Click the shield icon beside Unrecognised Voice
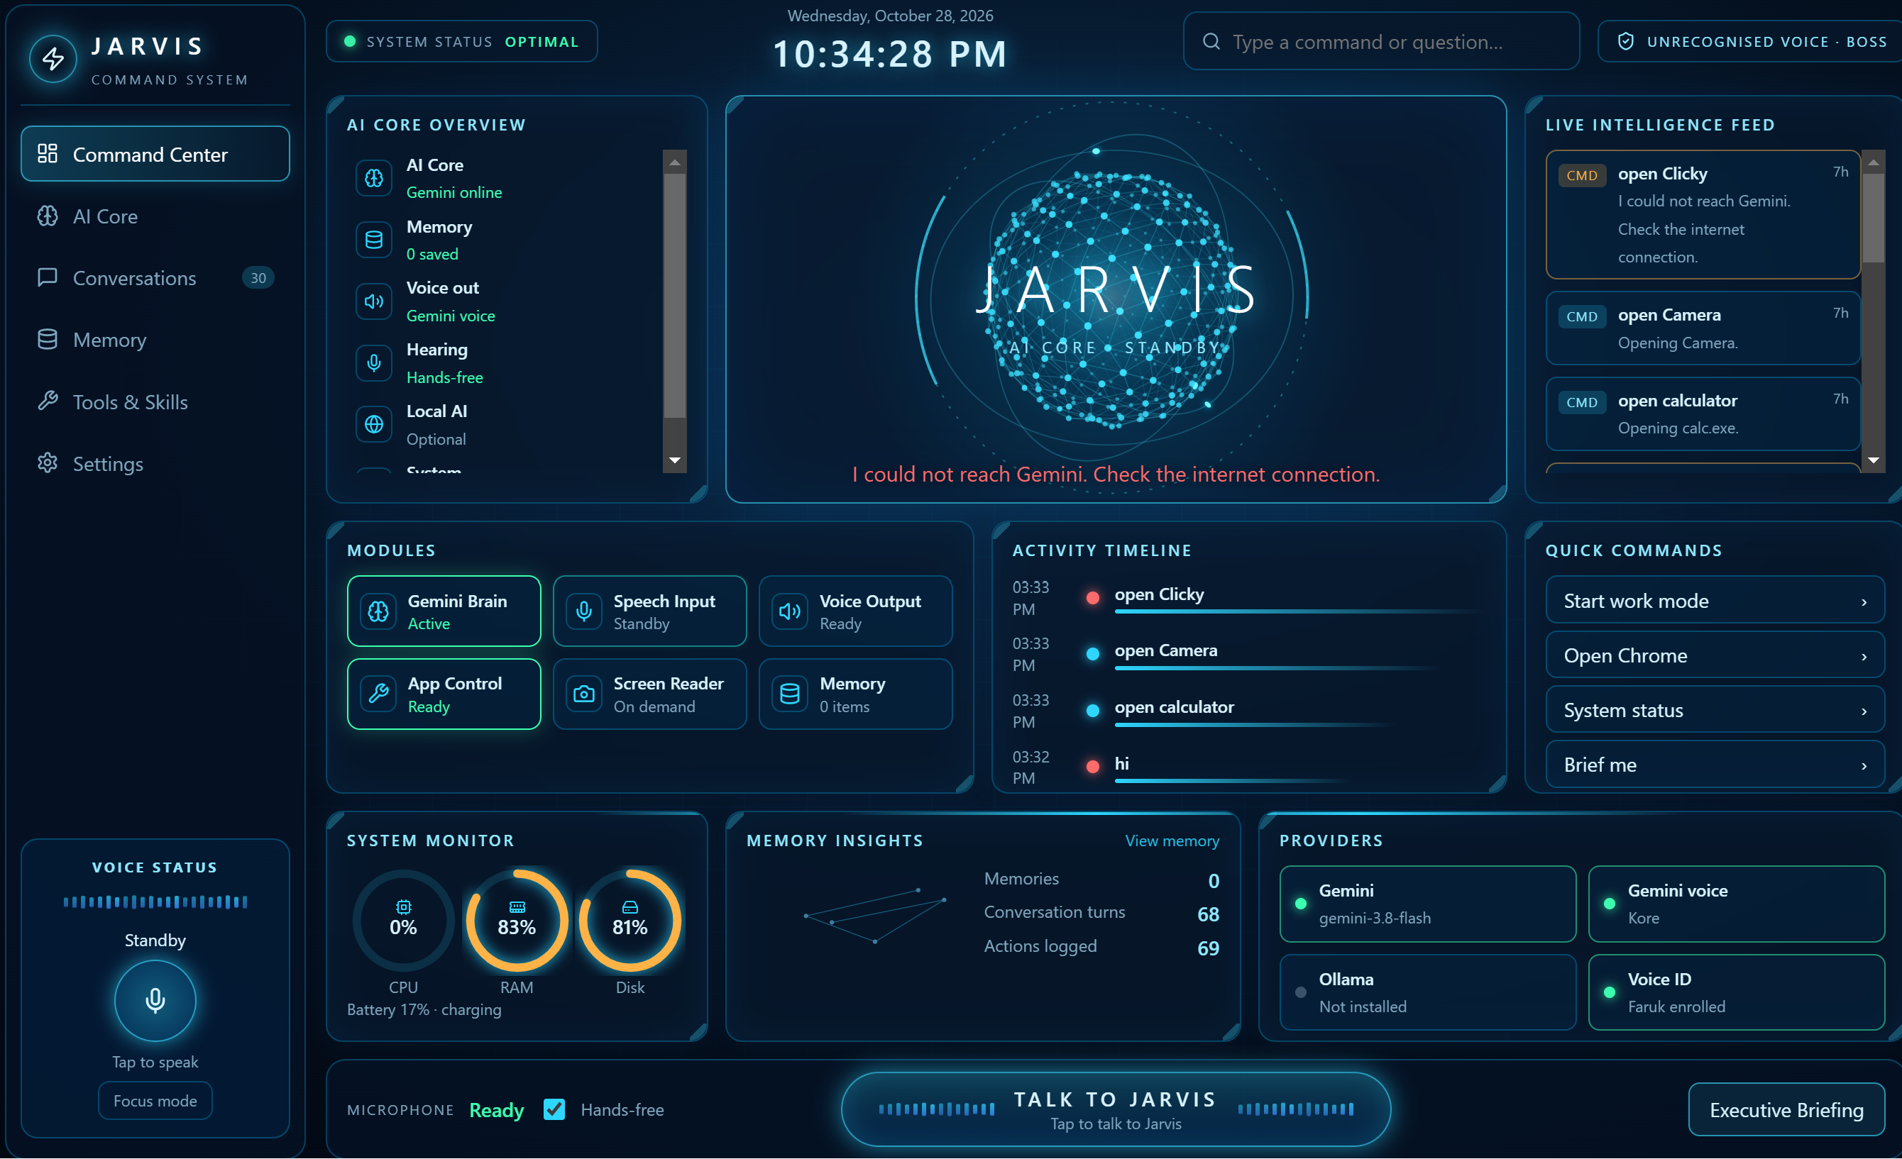1902x1159 pixels. [x=1626, y=42]
